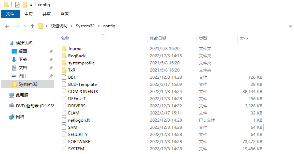
Task: Click the Up directory arrow
Action: [x=32, y=26]
